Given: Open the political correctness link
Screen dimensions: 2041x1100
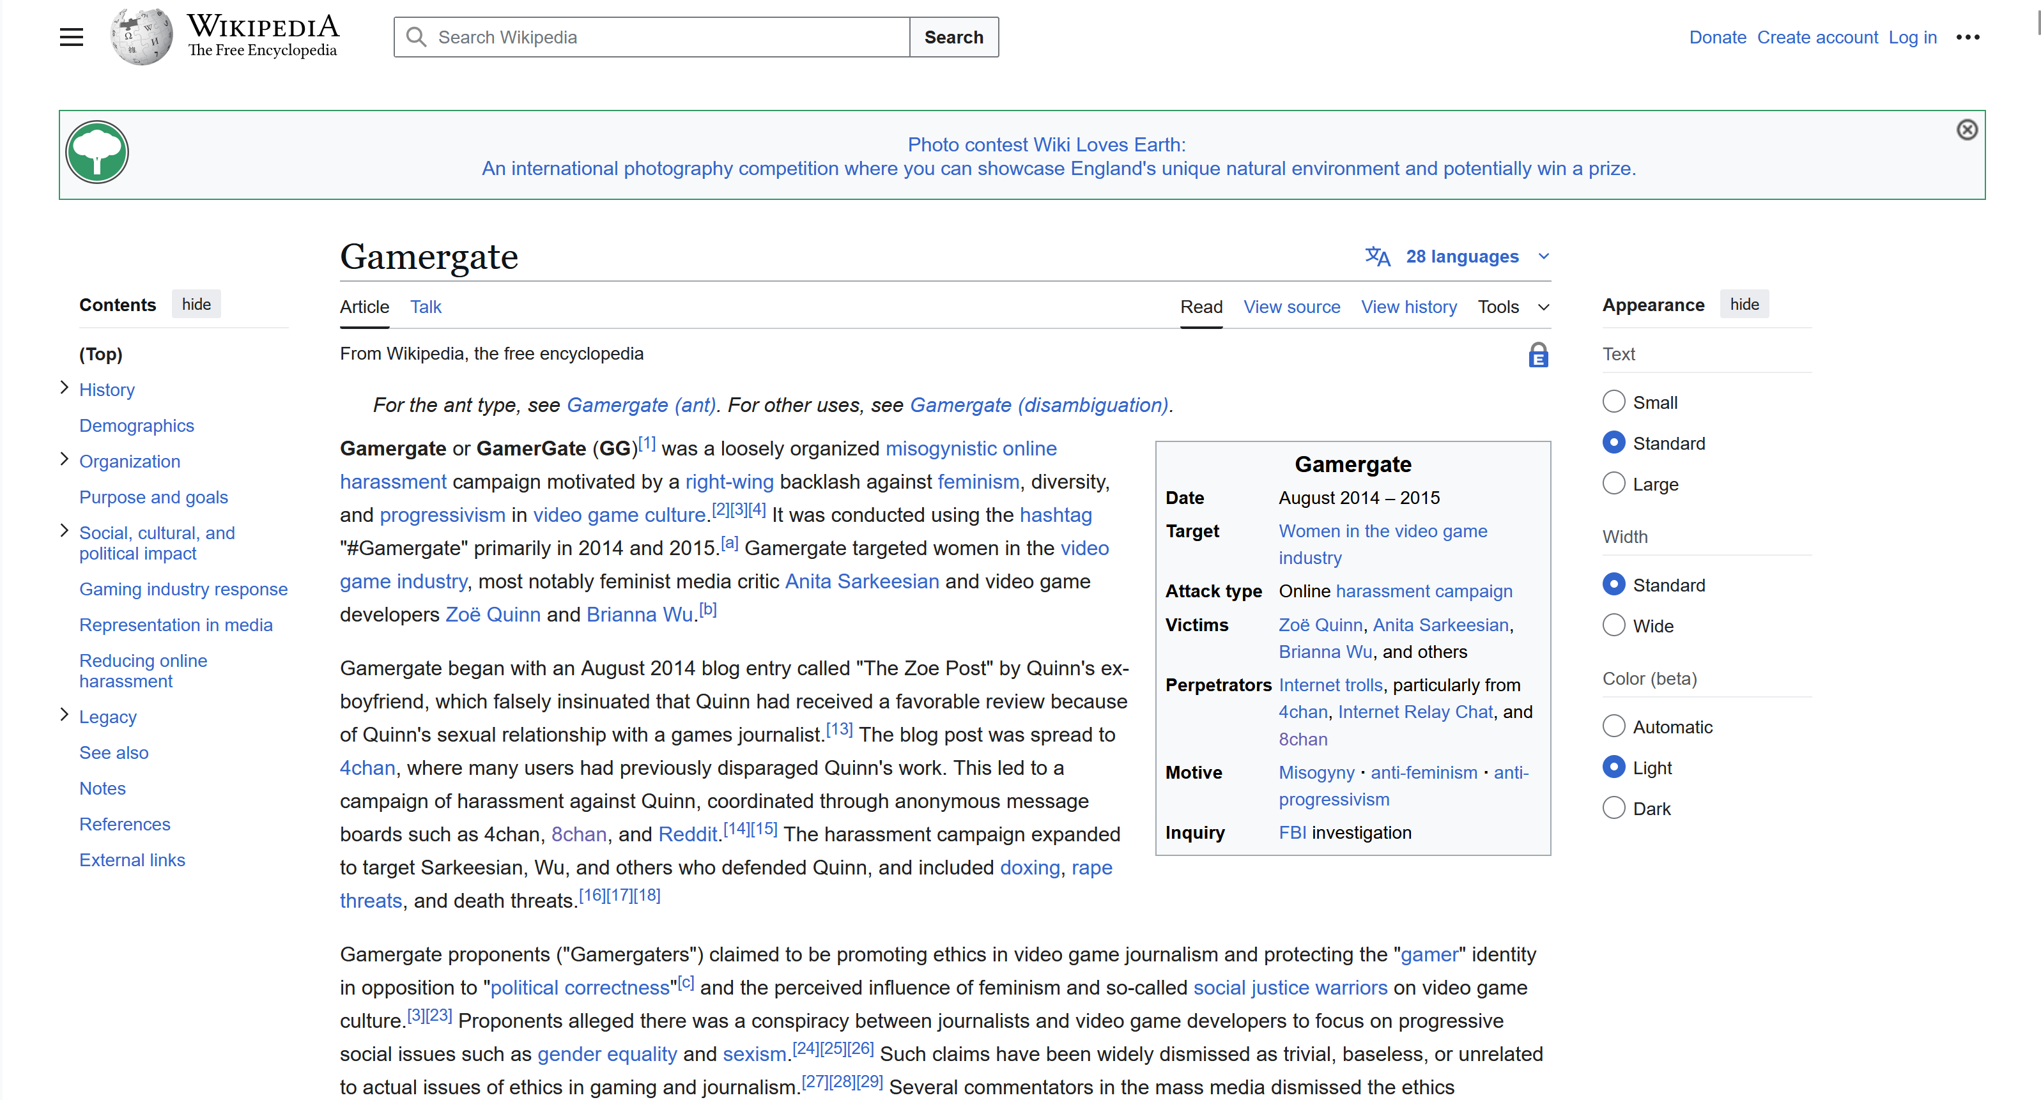Looking at the screenshot, I should [579, 988].
